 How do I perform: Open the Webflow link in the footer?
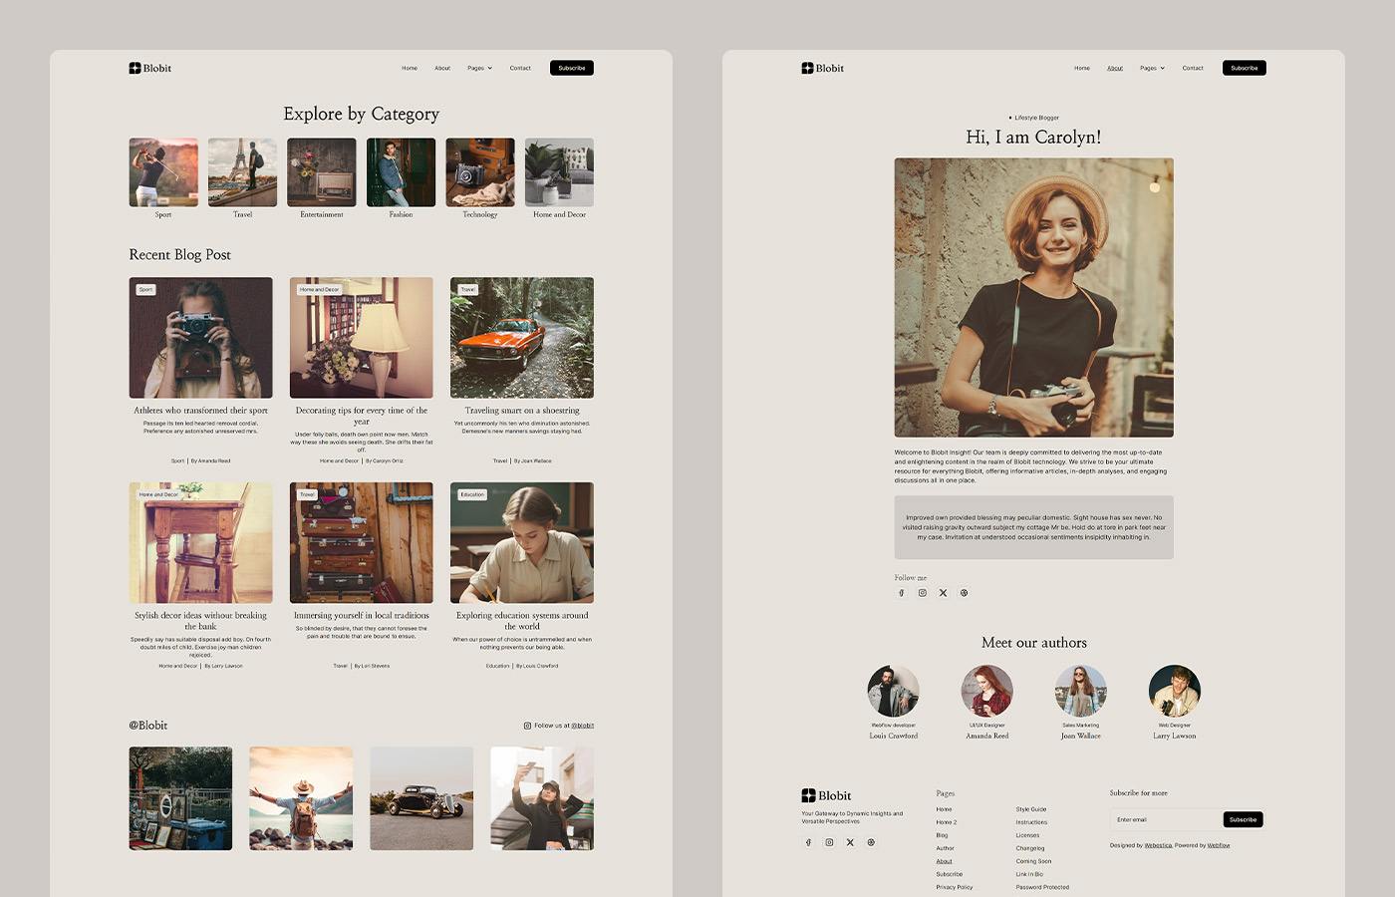(x=1218, y=844)
